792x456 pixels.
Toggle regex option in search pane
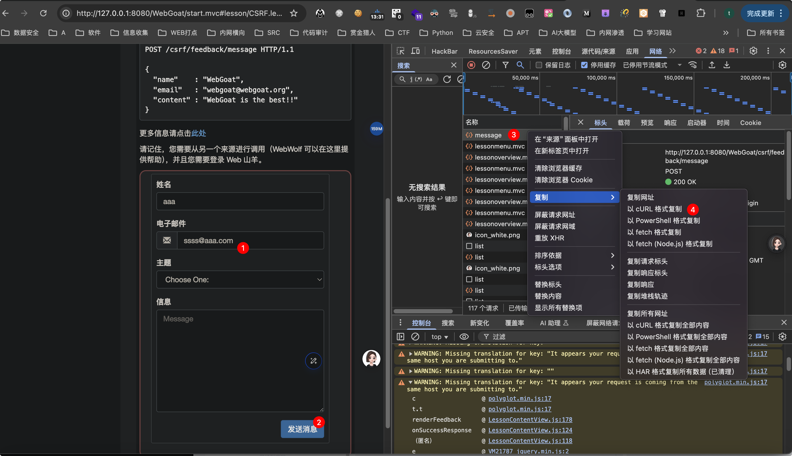tap(418, 79)
